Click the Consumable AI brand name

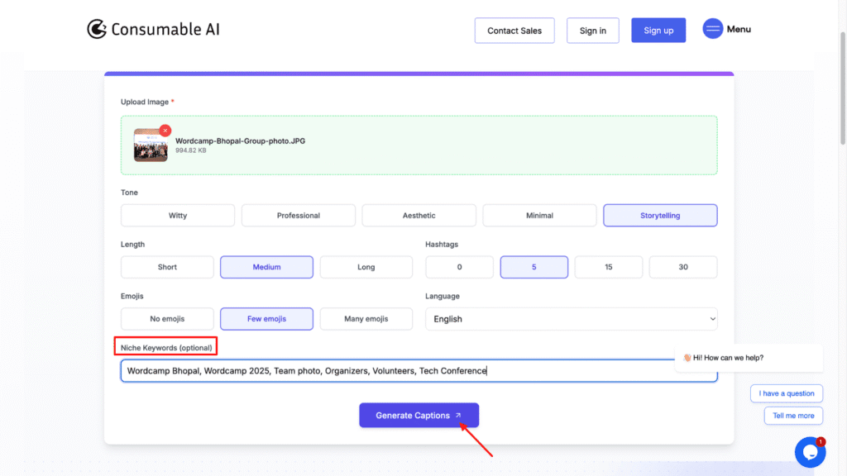pyautogui.click(x=165, y=29)
